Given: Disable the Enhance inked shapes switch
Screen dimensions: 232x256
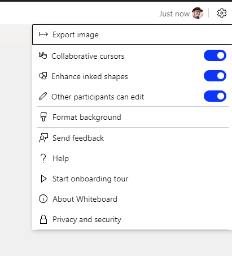Looking at the screenshot, I should (215, 76).
